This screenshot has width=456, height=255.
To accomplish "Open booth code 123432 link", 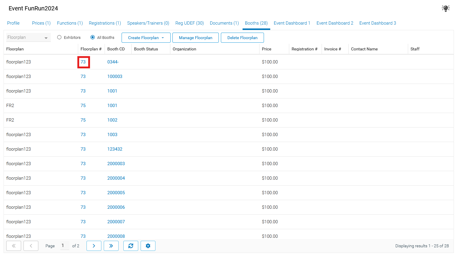I will [x=115, y=149].
